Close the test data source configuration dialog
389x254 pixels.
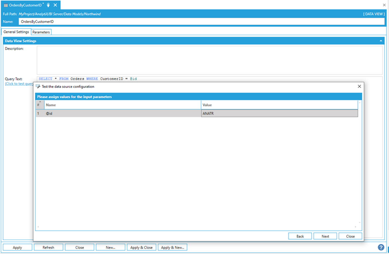click(x=359, y=87)
